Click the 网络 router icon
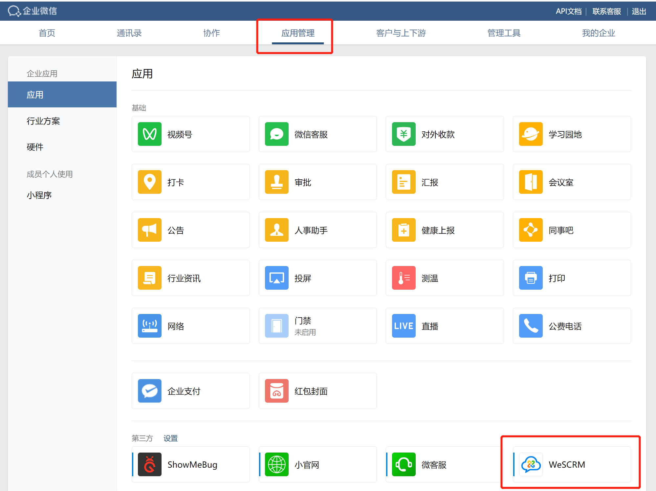This screenshot has width=656, height=491. [149, 326]
